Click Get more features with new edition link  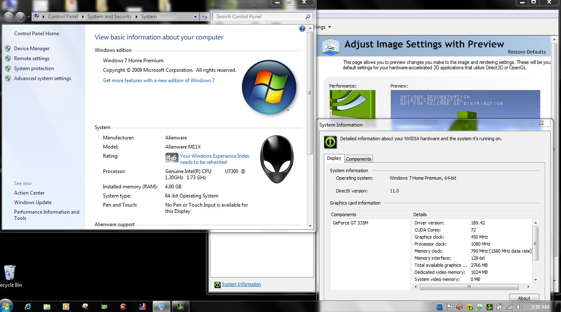[x=159, y=80]
